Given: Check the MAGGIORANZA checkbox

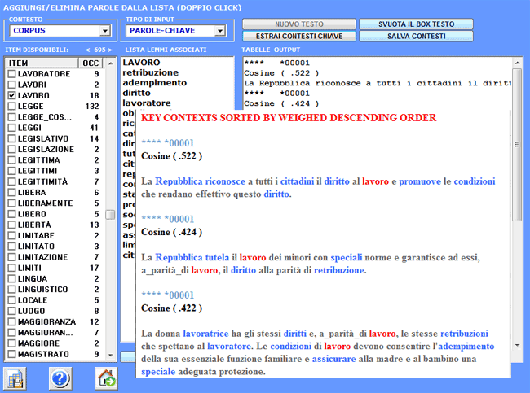Looking at the screenshot, I should point(12,322).
